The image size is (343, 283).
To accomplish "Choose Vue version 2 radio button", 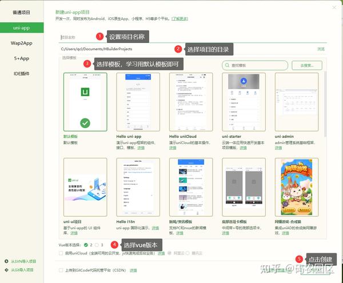I will (x=86, y=245).
